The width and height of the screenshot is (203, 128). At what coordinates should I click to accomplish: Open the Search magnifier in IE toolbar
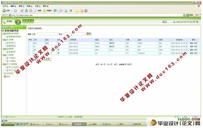36,11
